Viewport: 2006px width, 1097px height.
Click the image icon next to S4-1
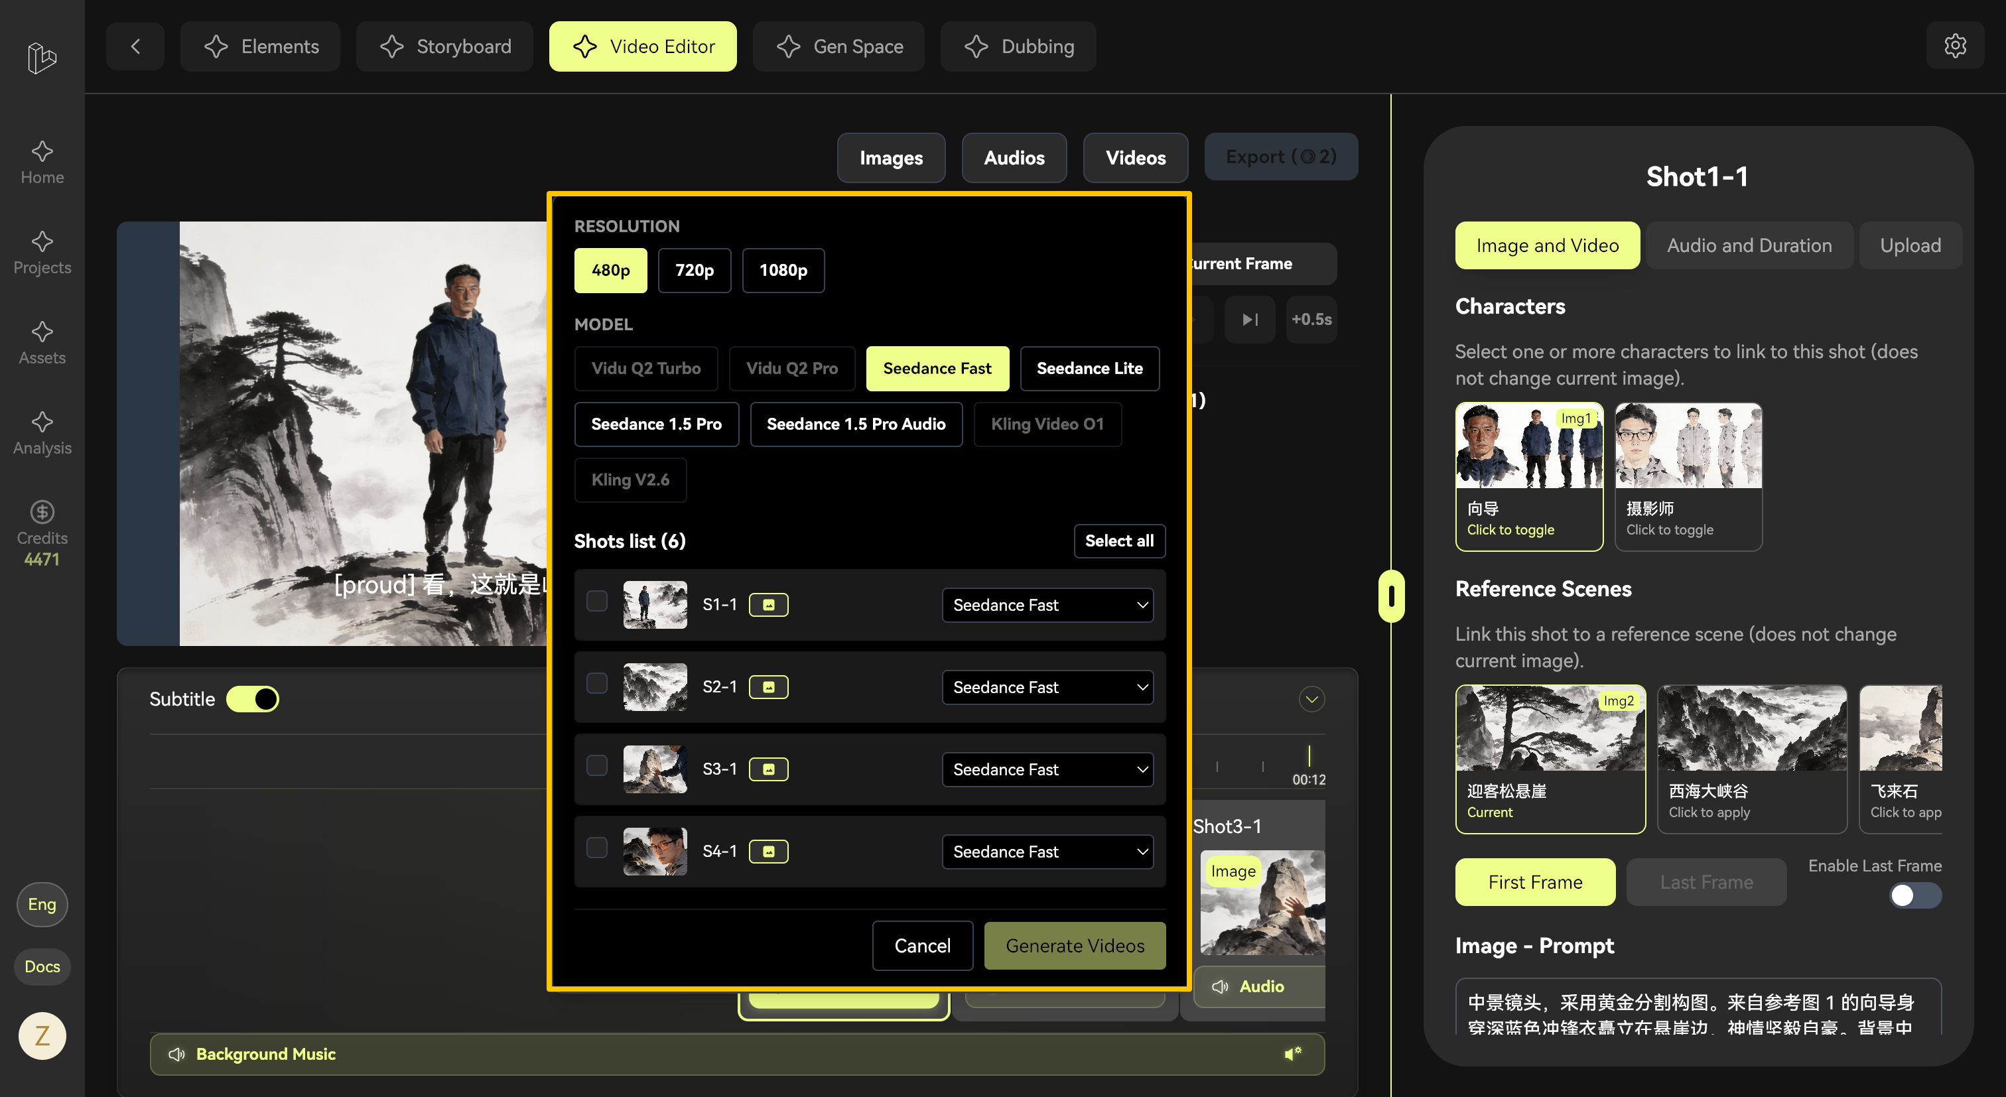(769, 852)
